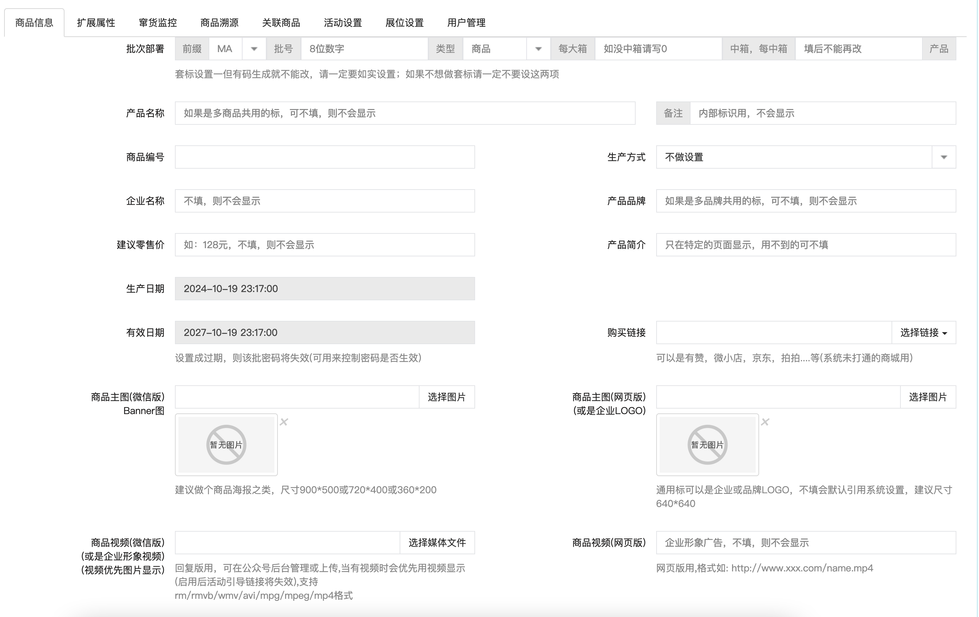
Task: Open the 窜货监控 tab
Action: [x=158, y=23]
